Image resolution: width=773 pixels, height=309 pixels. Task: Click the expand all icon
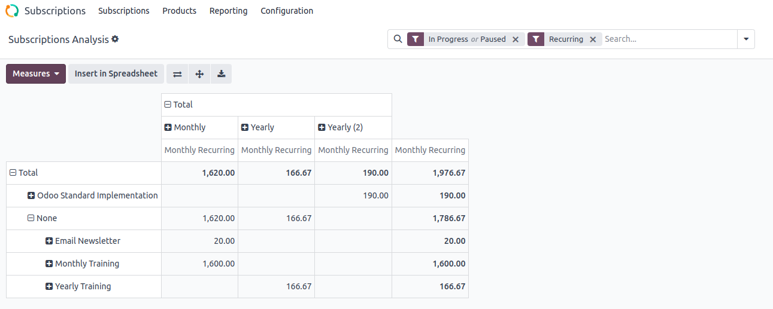(199, 74)
